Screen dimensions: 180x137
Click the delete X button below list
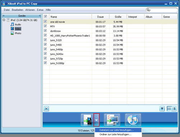[46, 109]
